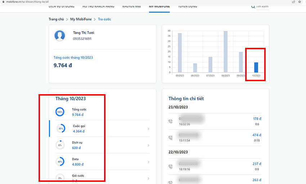This screenshot has height=184, width=306.
Task: Click the address bar lock icon
Action: point(3,2)
